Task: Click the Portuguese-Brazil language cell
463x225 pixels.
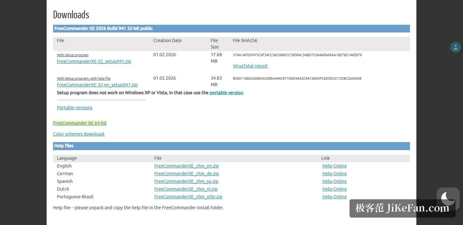Action: point(75,197)
